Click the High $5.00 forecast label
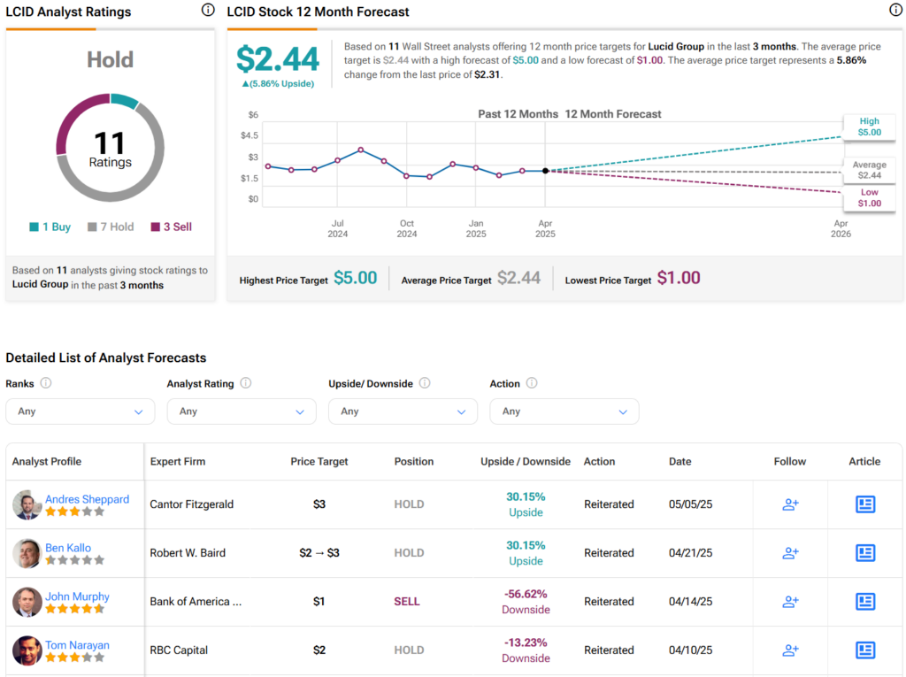The width and height of the screenshot is (906, 677). tap(869, 127)
